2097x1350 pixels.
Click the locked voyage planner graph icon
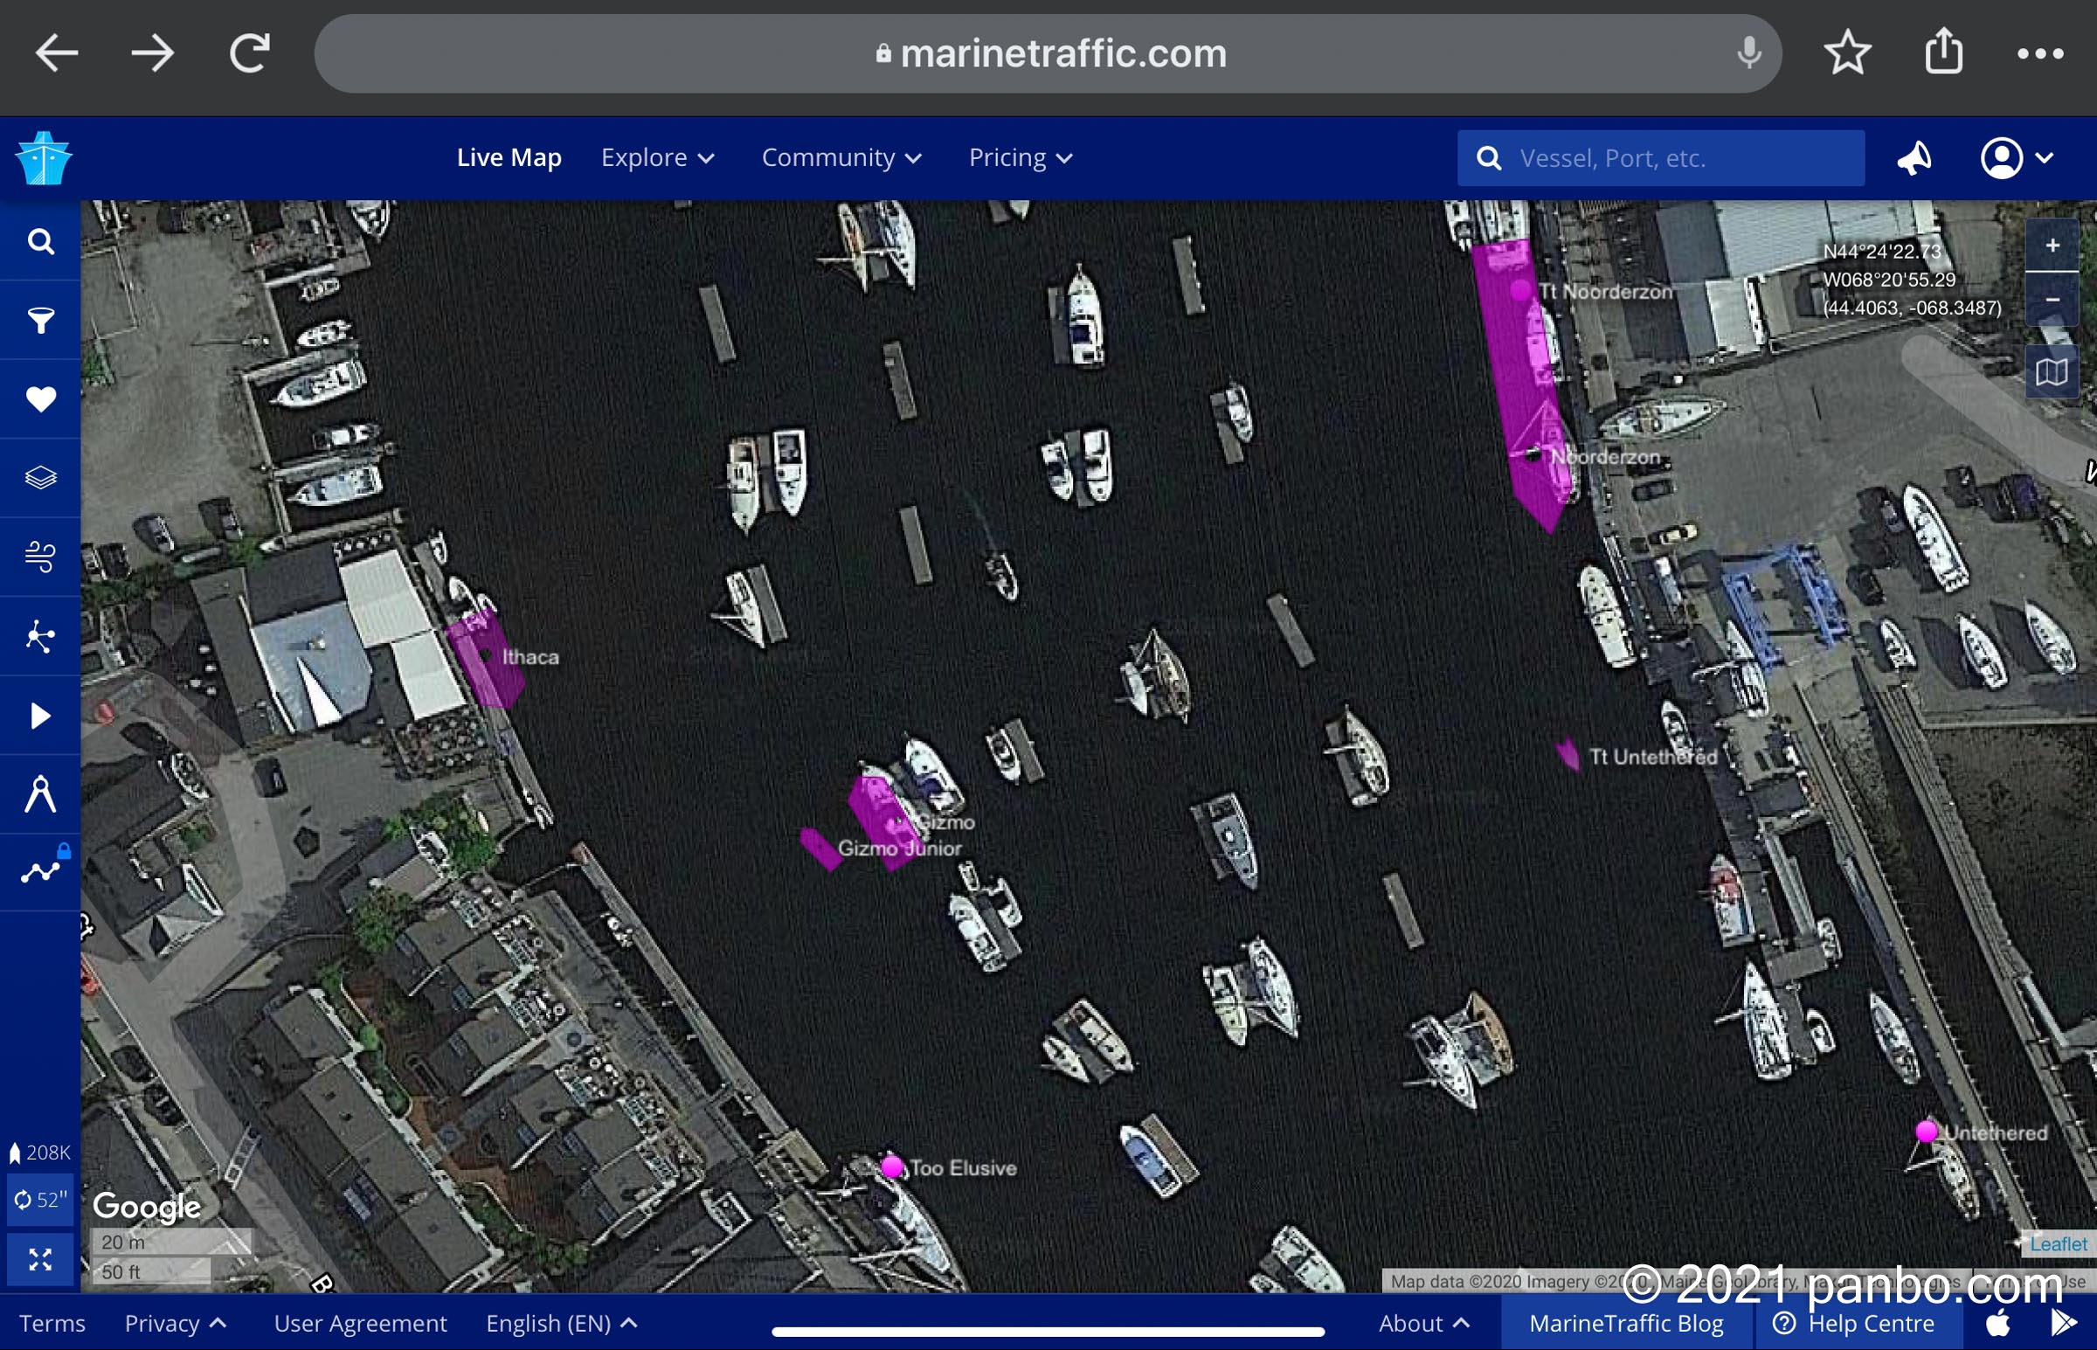pyautogui.click(x=40, y=872)
